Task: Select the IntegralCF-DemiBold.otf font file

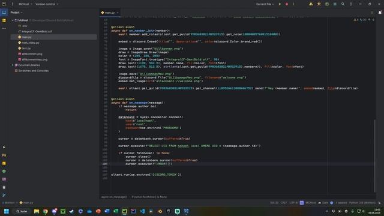Action: (35, 31)
